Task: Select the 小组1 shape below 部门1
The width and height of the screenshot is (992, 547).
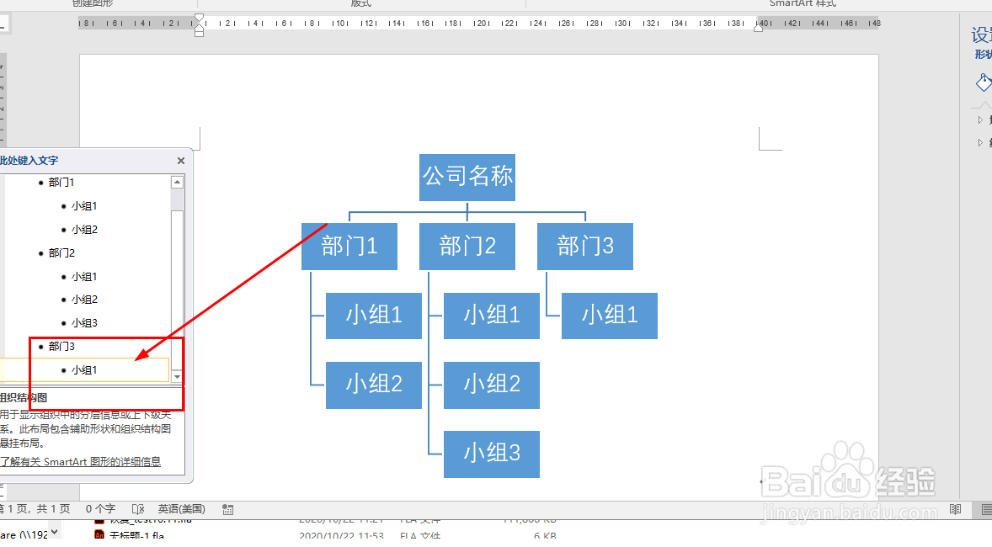Action: 374,316
